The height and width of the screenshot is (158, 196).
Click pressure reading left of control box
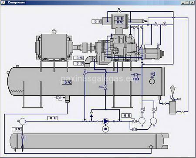(97, 21)
